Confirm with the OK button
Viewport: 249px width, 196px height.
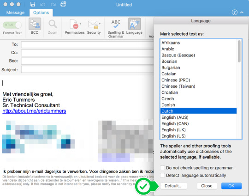[x=231, y=186]
